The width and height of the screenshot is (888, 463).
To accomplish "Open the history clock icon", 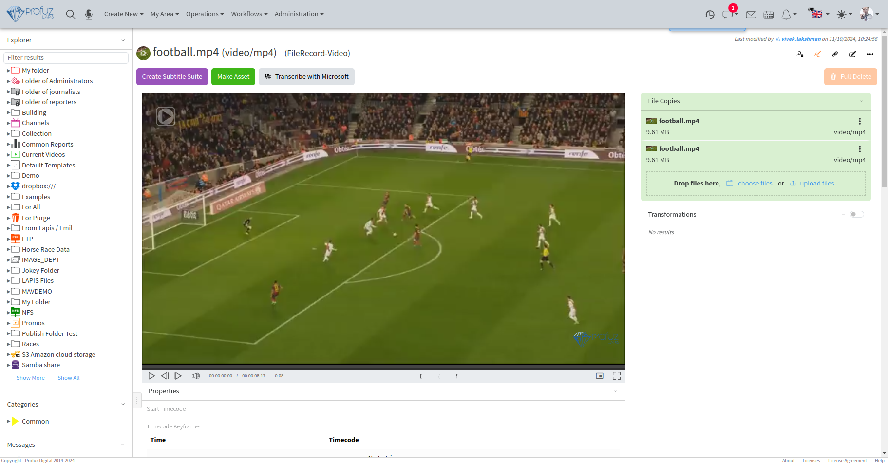I will click(710, 15).
